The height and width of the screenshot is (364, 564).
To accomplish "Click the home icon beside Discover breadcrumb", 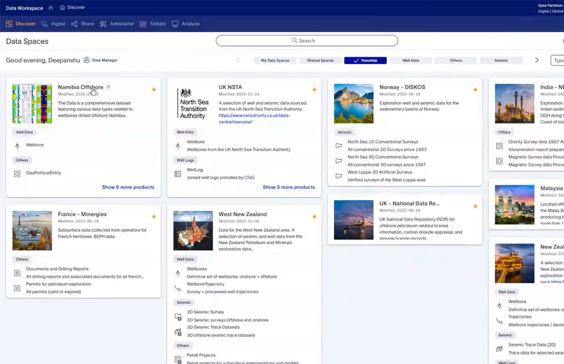I will [62, 7].
